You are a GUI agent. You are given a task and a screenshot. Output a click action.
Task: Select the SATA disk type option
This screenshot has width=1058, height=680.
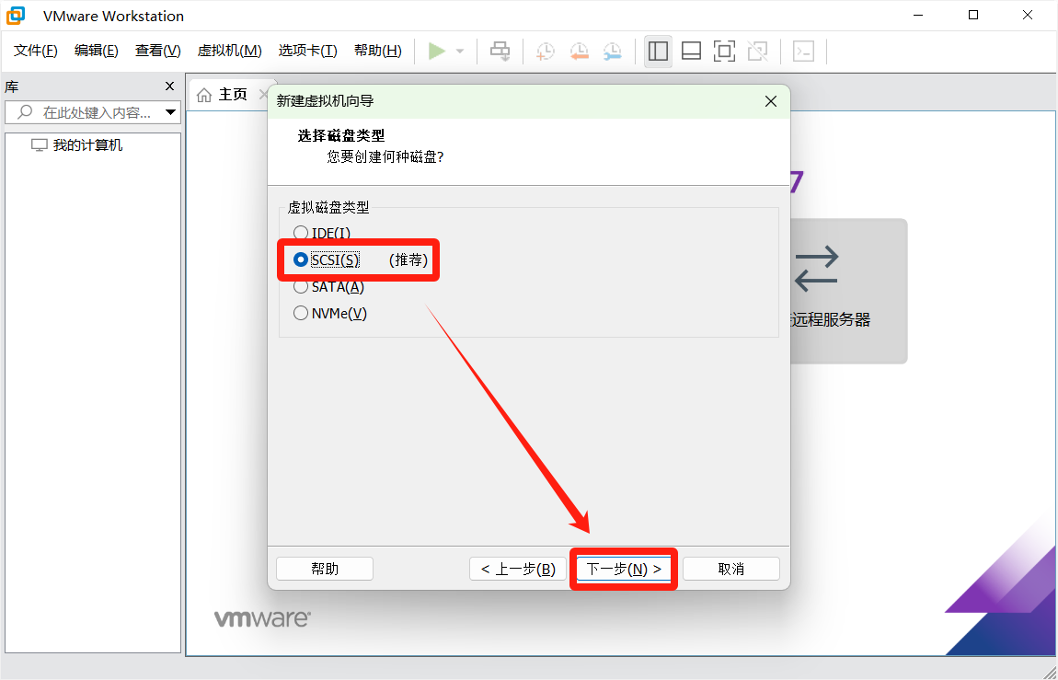point(301,287)
